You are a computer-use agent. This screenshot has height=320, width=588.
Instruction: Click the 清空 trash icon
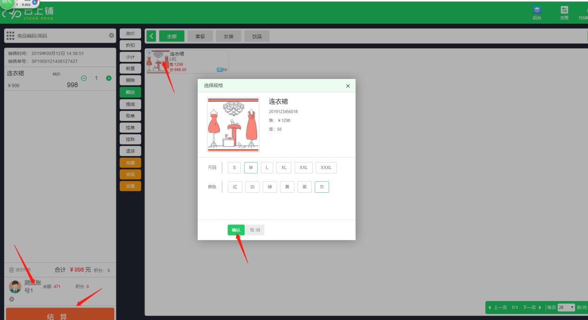[x=12, y=270]
